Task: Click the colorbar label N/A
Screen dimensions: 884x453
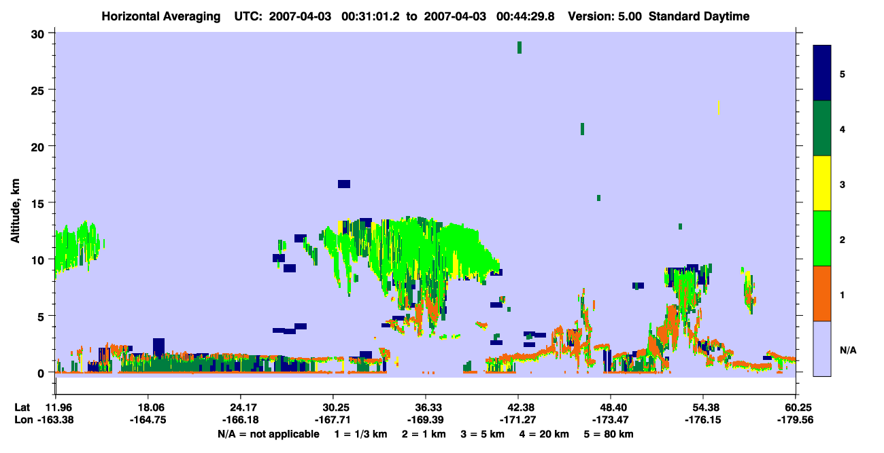Action: pos(847,350)
